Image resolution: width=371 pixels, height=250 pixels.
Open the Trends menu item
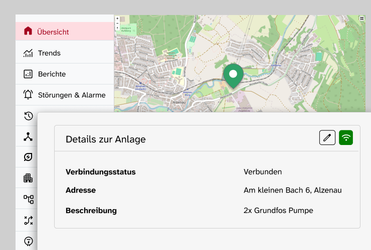(65, 53)
